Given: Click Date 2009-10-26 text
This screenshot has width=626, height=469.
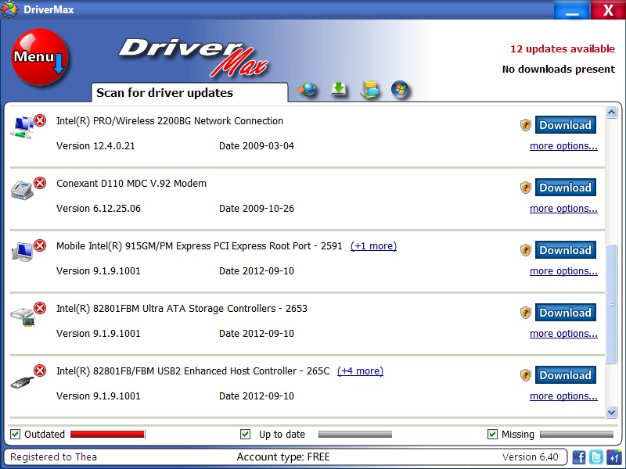Looking at the screenshot, I should tap(257, 209).
